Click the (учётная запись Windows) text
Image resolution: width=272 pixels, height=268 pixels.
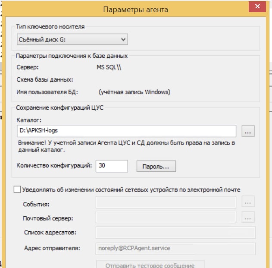tap(134, 92)
